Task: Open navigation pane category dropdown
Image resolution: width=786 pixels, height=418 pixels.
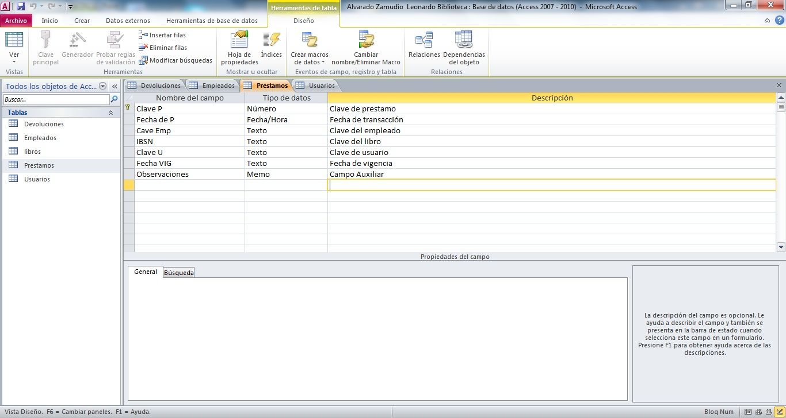Action: [102, 86]
